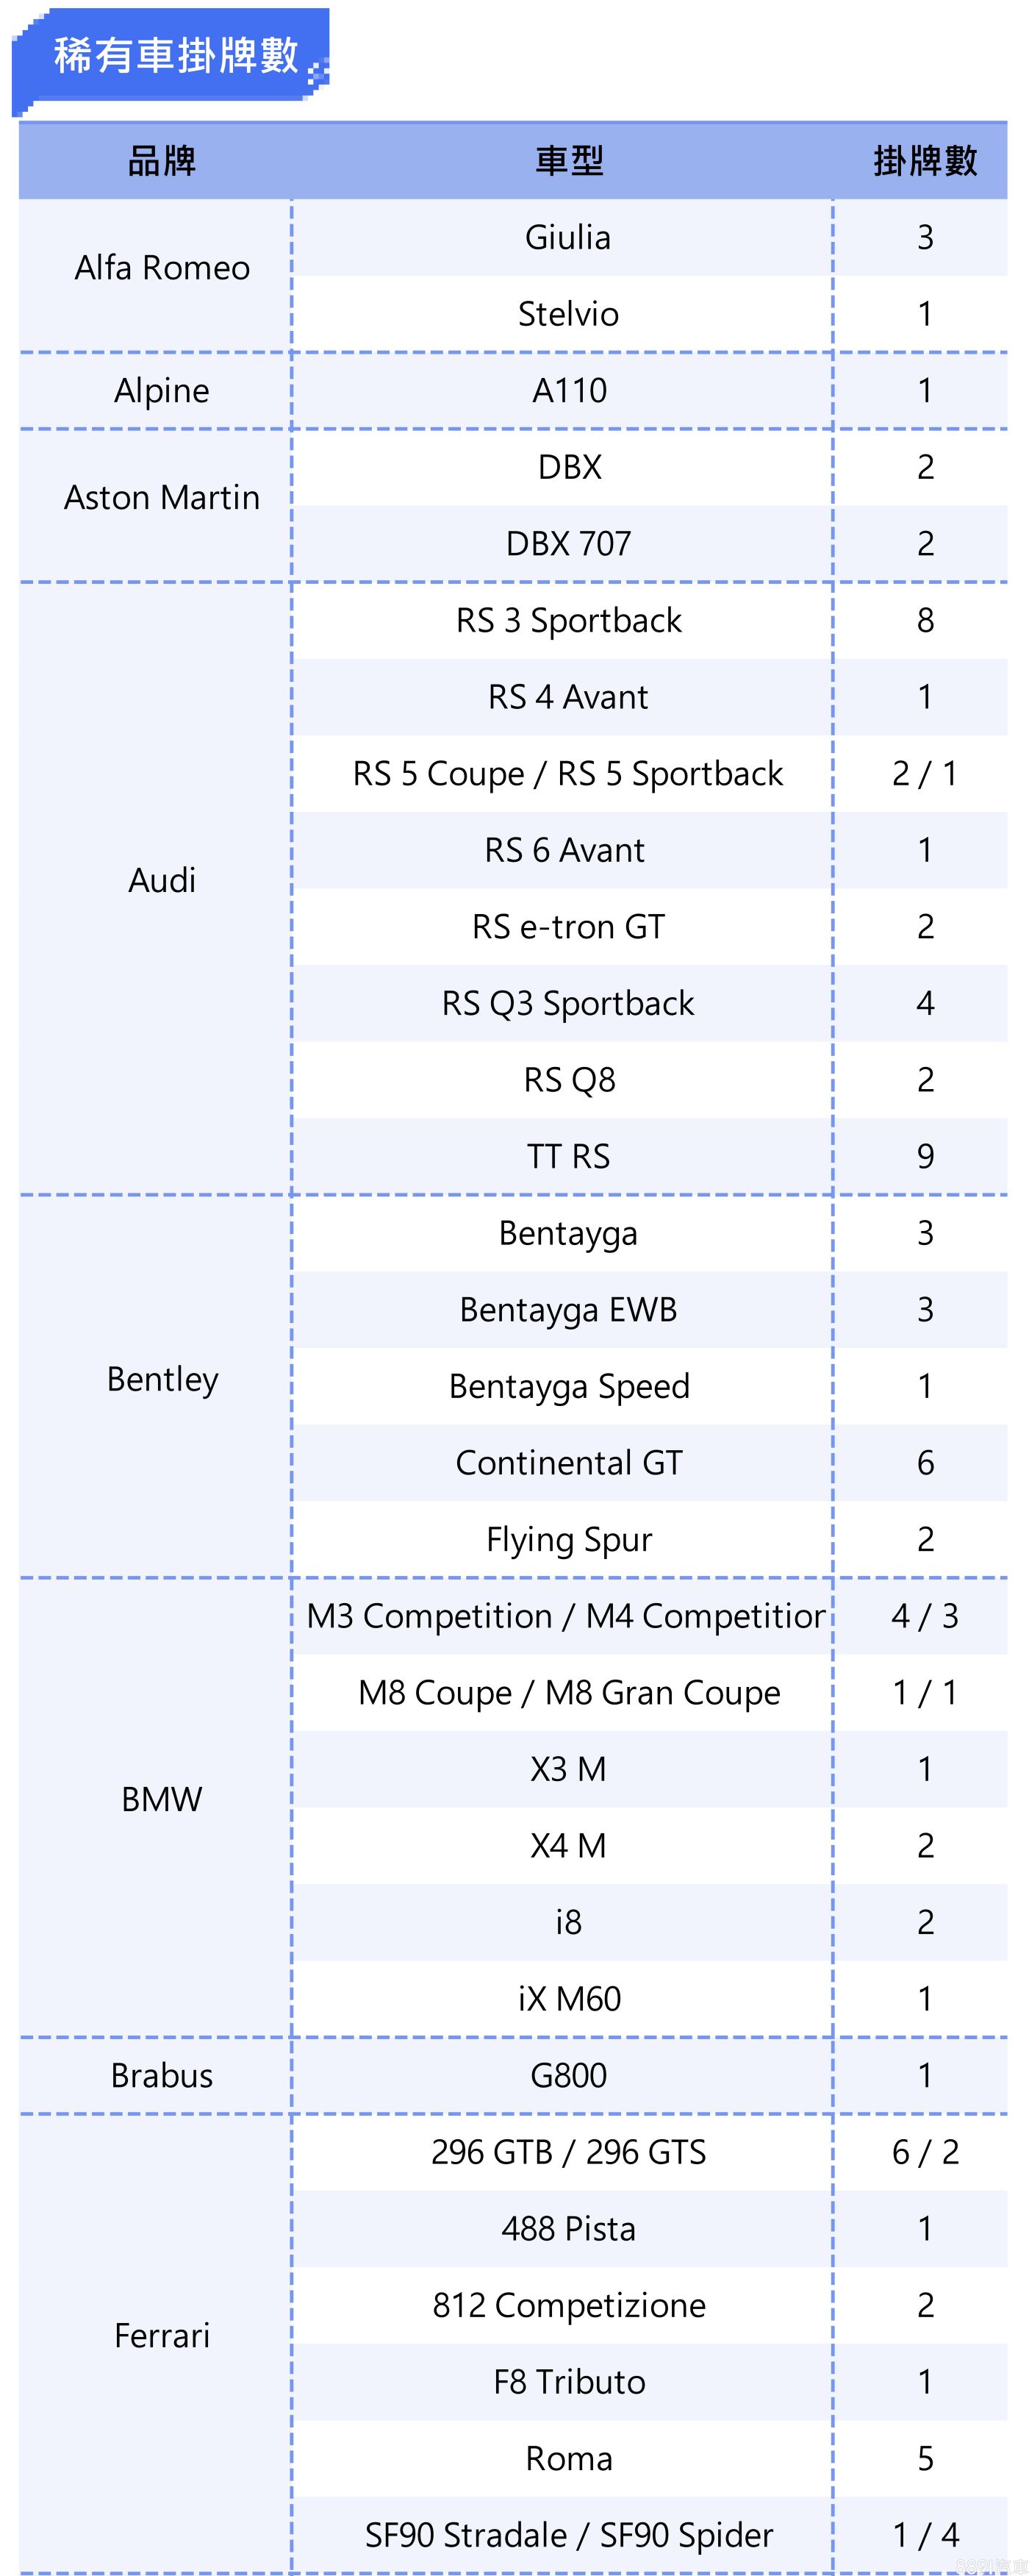Click the 掛牌數 column header
This screenshot has height=2576, width=1029.
[x=924, y=161]
